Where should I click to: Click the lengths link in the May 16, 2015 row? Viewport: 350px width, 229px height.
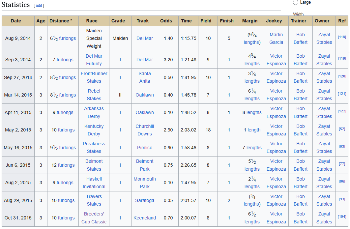(254, 148)
